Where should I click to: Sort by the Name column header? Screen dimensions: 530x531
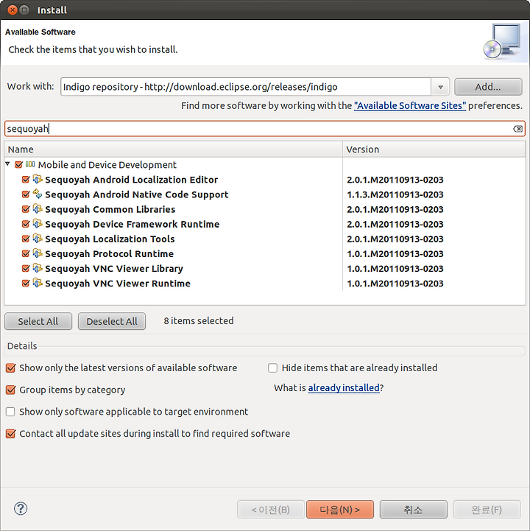click(173, 150)
